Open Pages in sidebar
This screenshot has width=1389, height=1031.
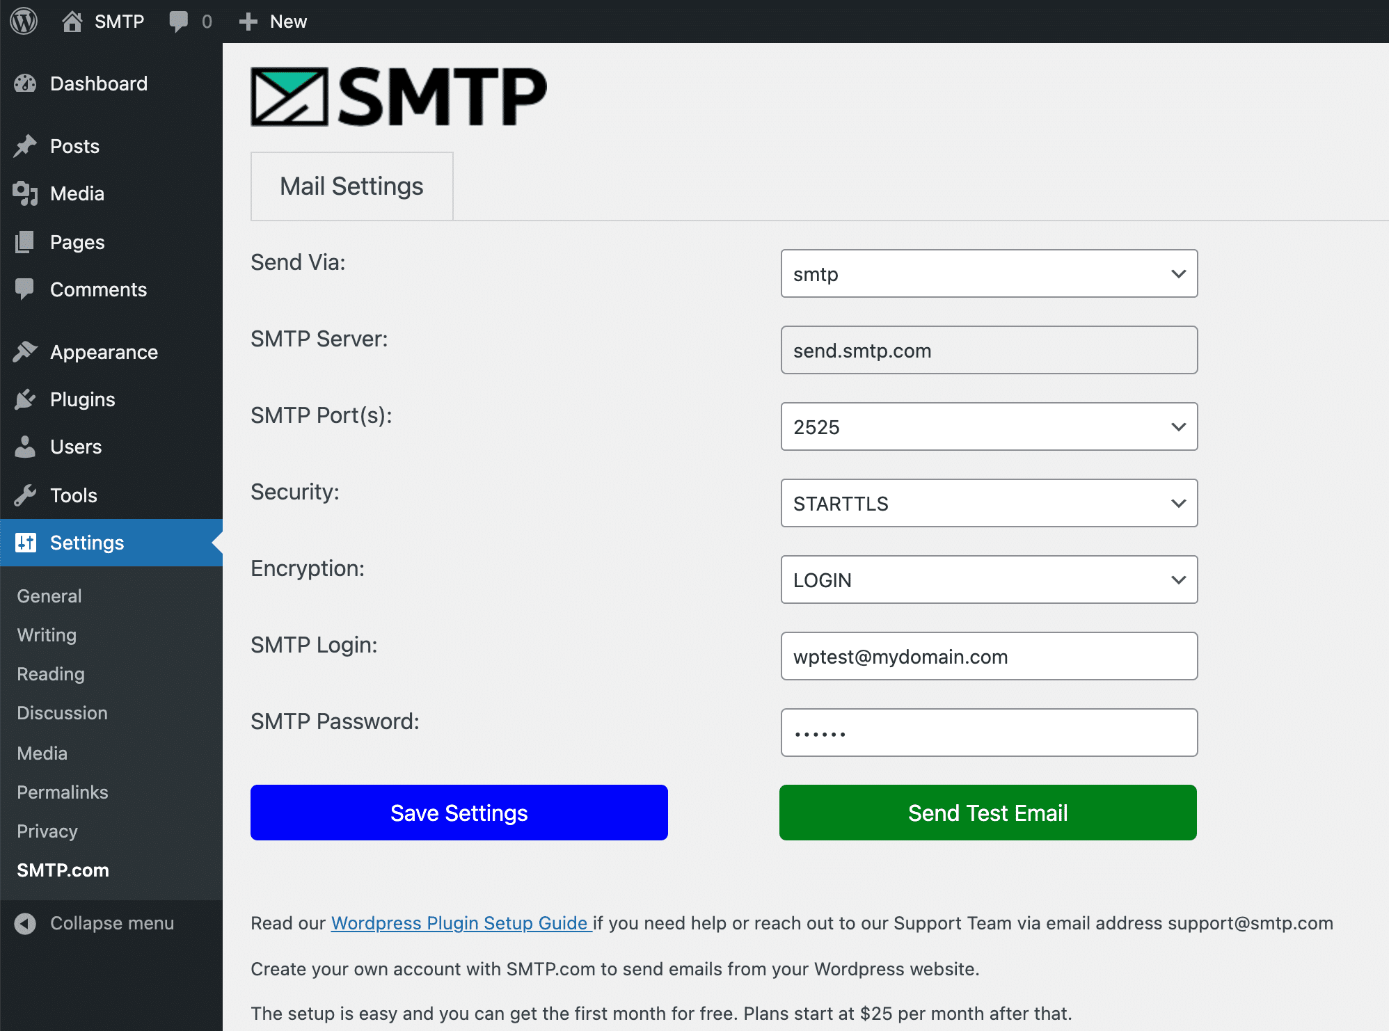point(111,242)
